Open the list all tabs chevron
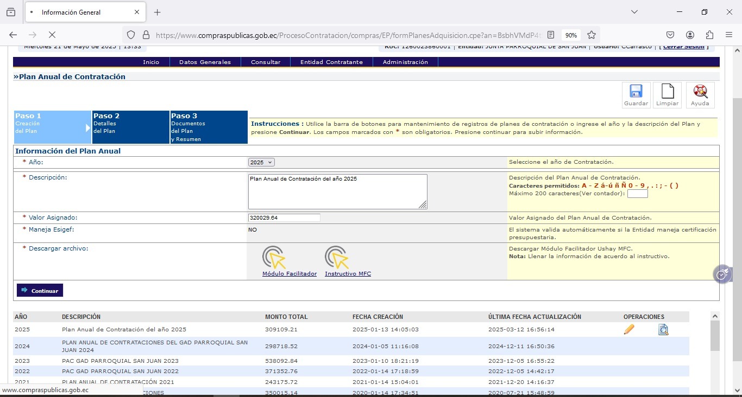742x397 pixels. click(x=634, y=12)
